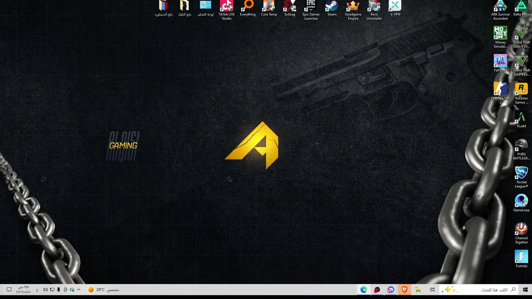The image size is (532, 299).
Task: Open File Explorer from the taskbar
Action: point(418,289)
